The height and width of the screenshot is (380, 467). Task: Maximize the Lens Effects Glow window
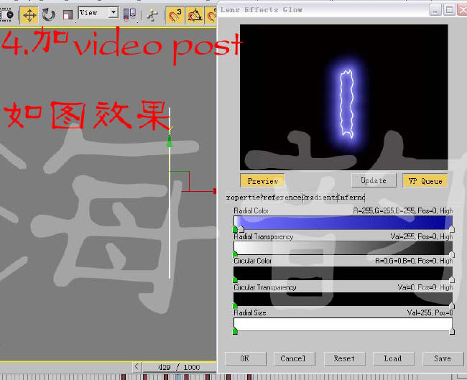click(x=449, y=10)
